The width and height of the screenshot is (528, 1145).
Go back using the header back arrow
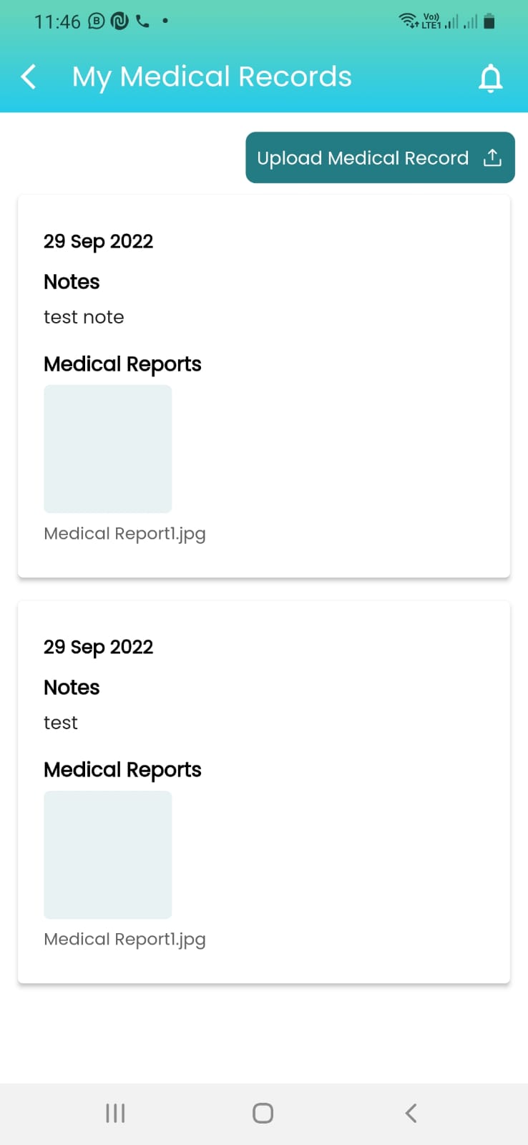pyautogui.click(x=29, y=77)
